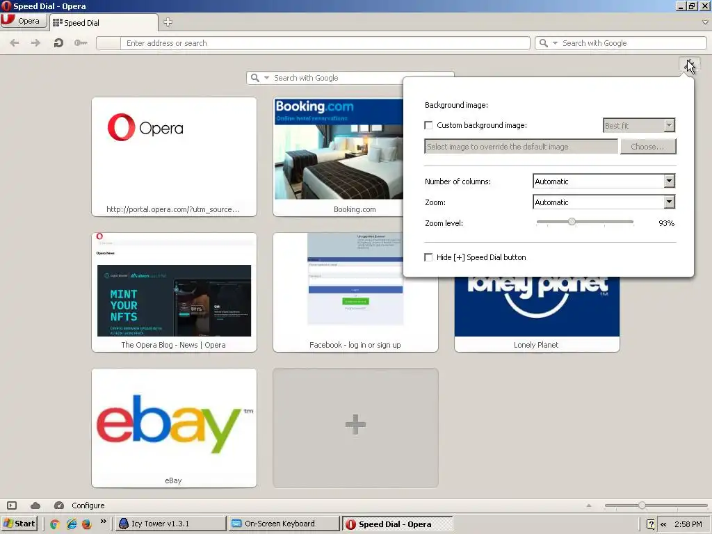Launch Firefox from quick launch
The image size is (712, 534).
point(86,524)
